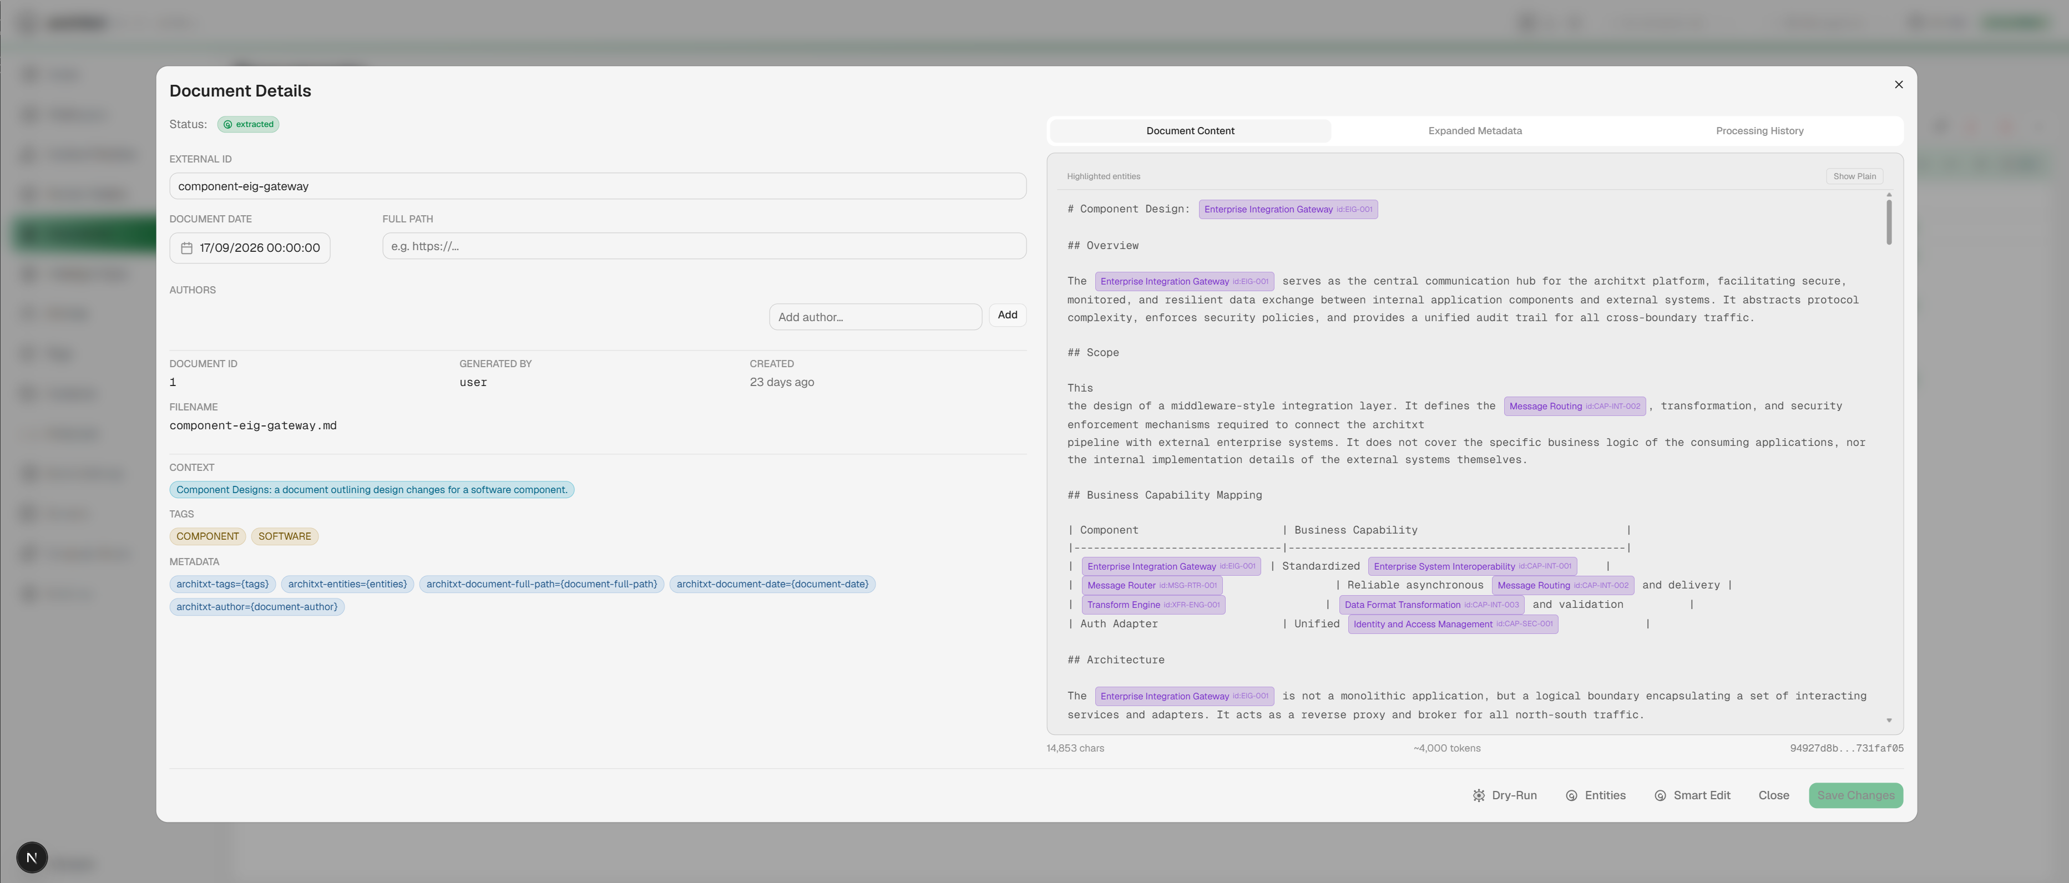Click the extracted status badge icon
2069x883 pixels.
(227, 124)
